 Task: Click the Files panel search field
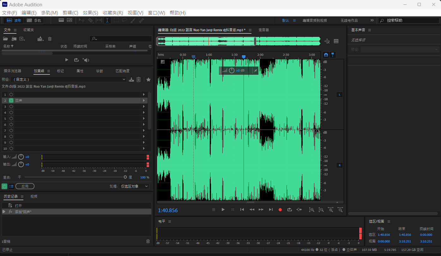pyautogui.click(x=121, y=39)
